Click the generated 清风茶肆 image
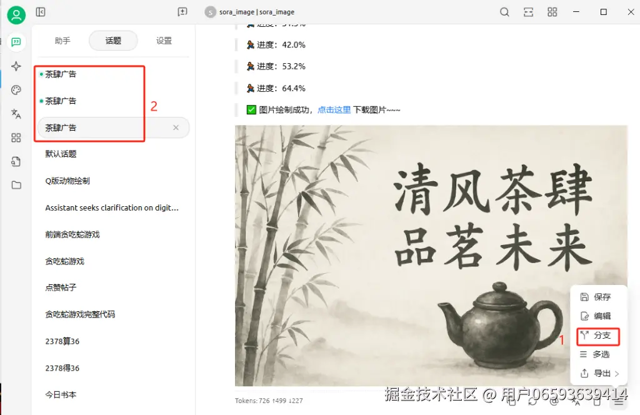The width and height of the screenshot is (640, 415). (x=431, y=256)
